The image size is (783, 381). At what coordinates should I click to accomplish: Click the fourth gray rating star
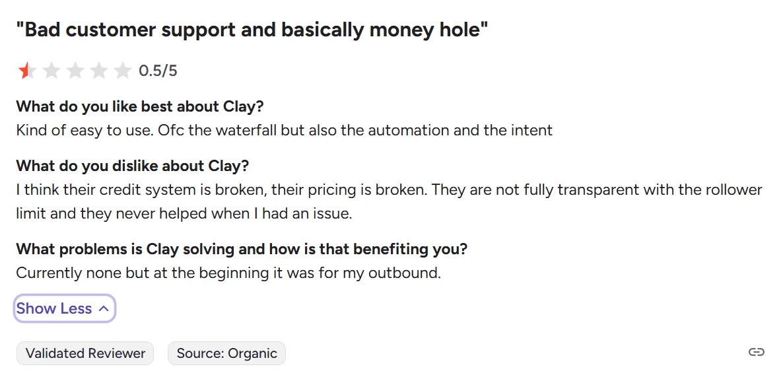point(98,71)
